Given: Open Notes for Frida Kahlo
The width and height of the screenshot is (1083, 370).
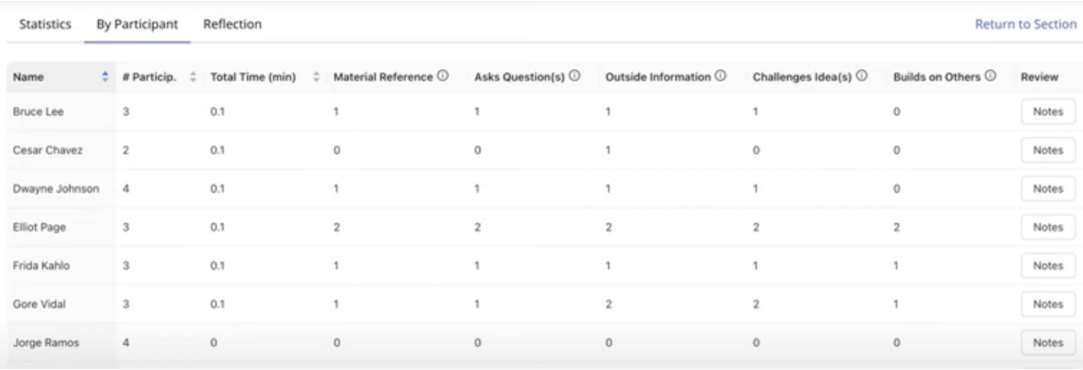Looking at the screenshot, I should [1048, 266].
